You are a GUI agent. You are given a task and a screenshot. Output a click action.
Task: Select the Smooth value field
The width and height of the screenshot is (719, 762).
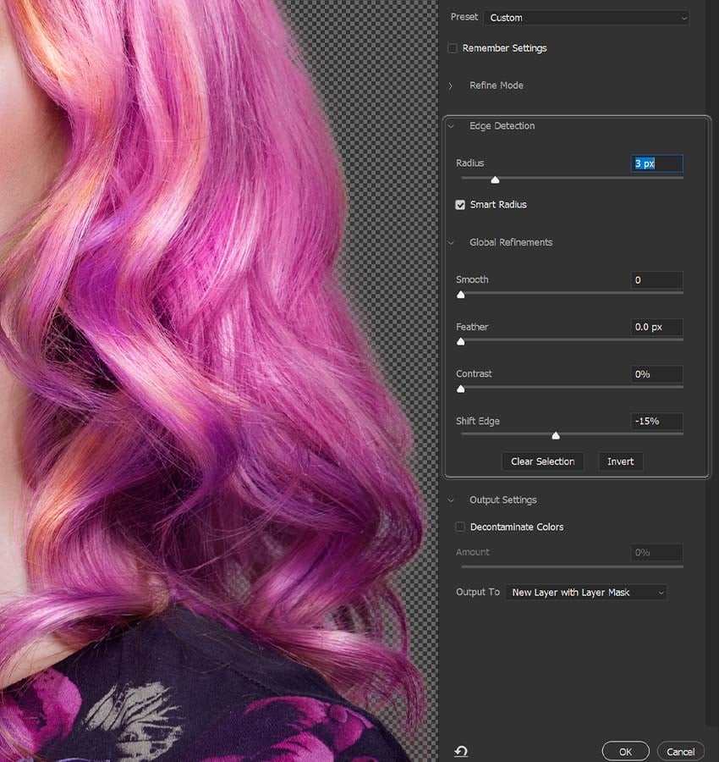point(657,279)
